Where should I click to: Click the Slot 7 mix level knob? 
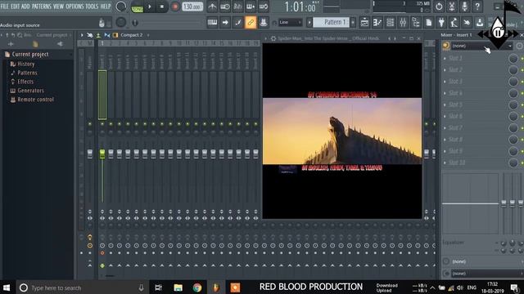pos(513,128)
